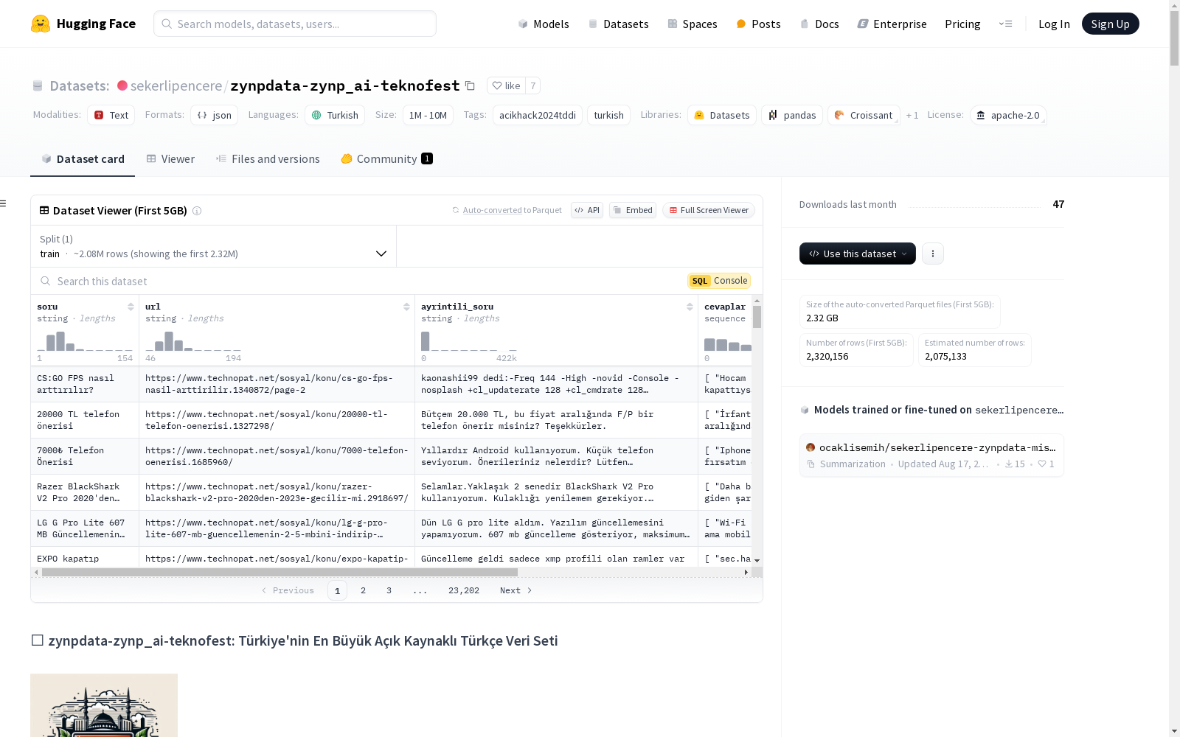Click the turkish tag
1180x737 pixels.
point(608,115)
